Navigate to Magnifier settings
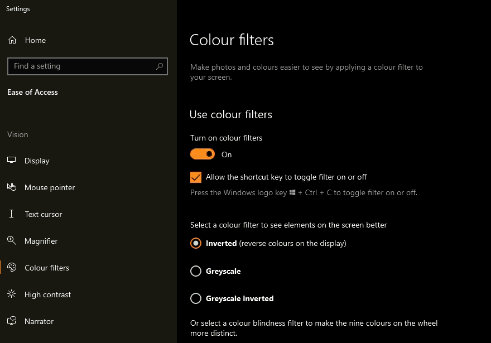This screenshot has width=491, height=343. click(41, 241)
